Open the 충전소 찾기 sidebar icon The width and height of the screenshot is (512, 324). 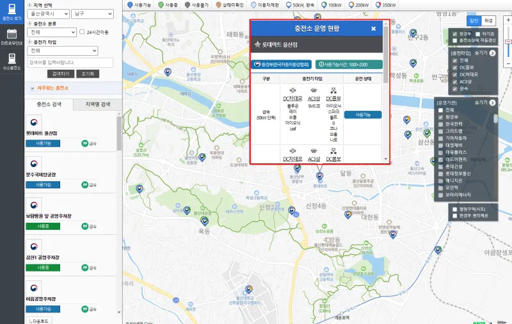[x=12, y=12]
